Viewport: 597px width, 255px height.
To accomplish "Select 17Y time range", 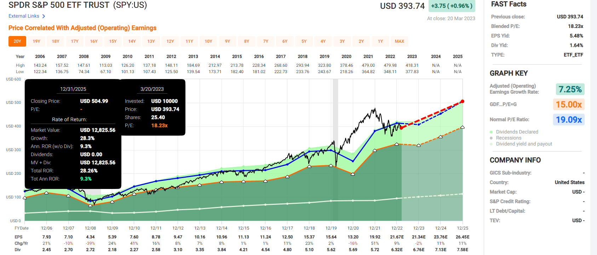I will click(x=75, y=41).
